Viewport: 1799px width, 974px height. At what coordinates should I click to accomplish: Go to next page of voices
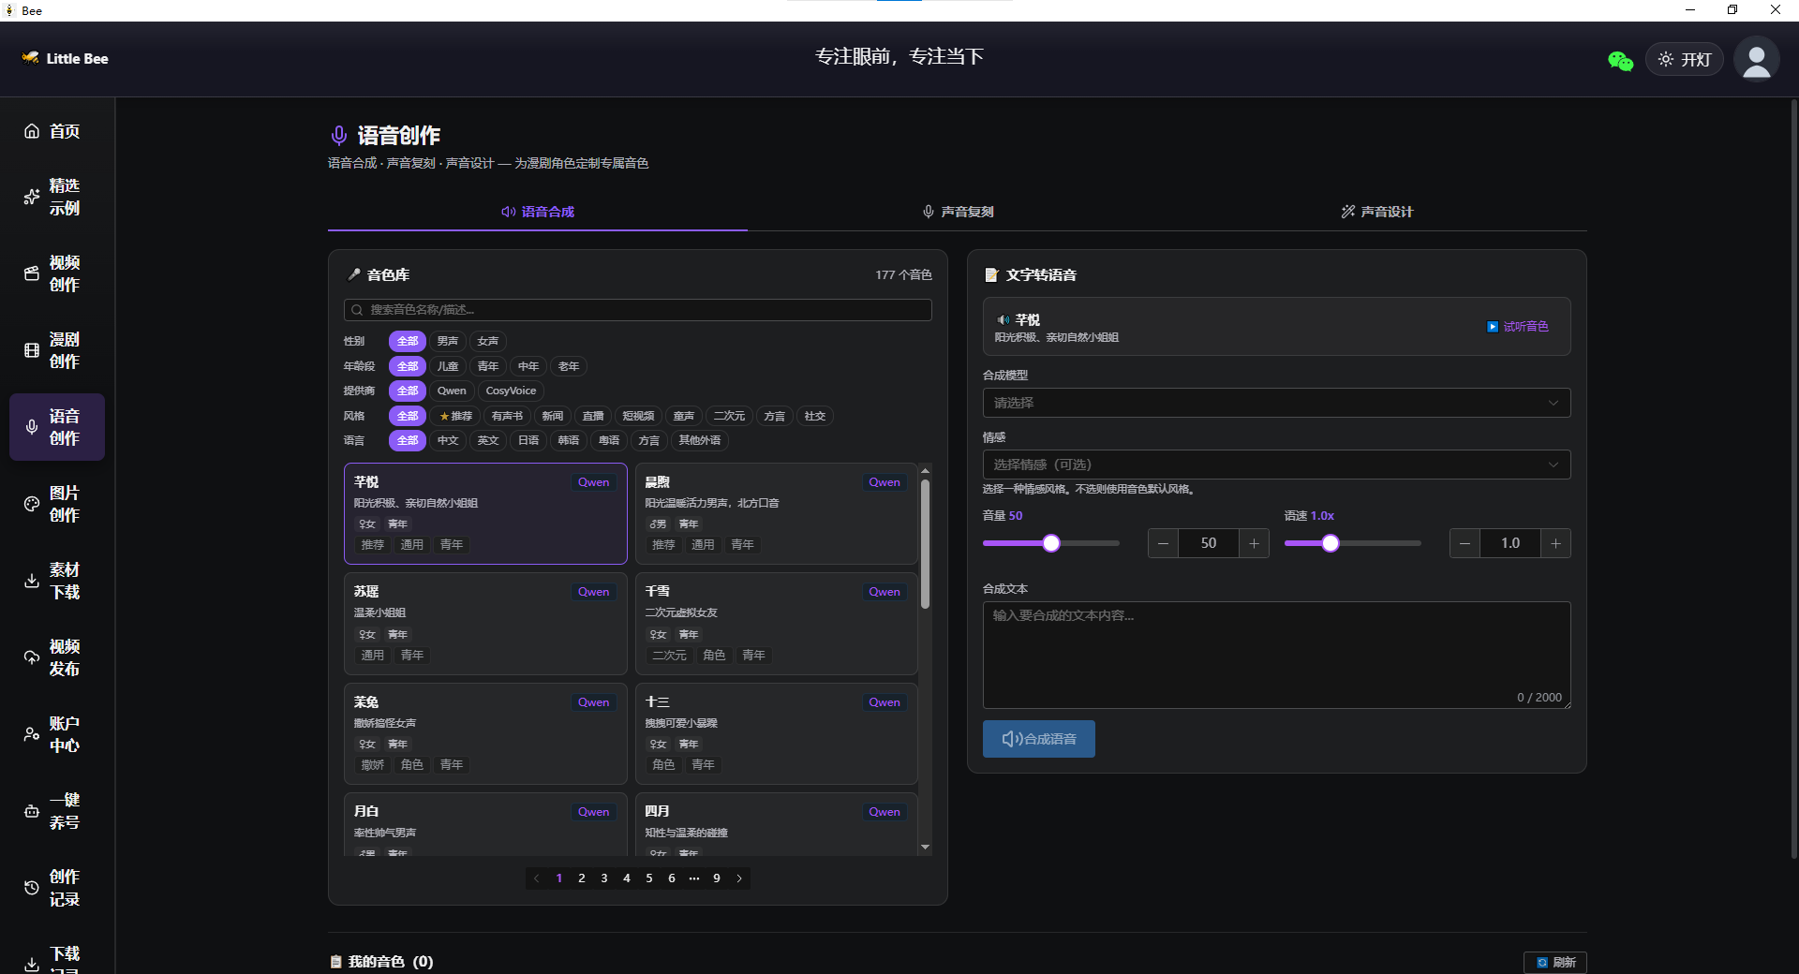point(739,878)
